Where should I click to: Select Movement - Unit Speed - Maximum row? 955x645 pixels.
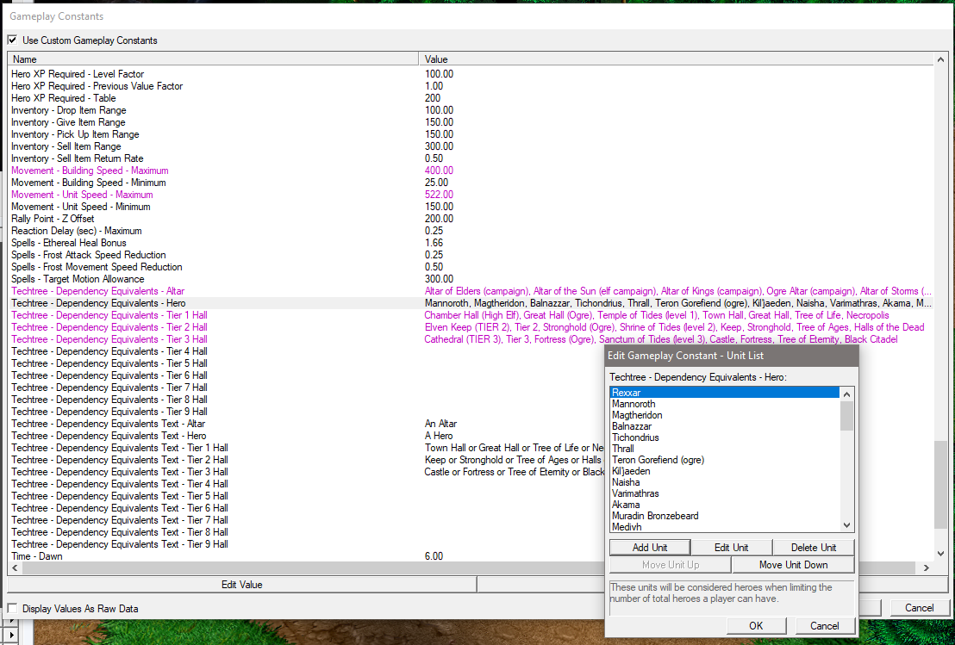pyautogui.click(x=471, y=195)
